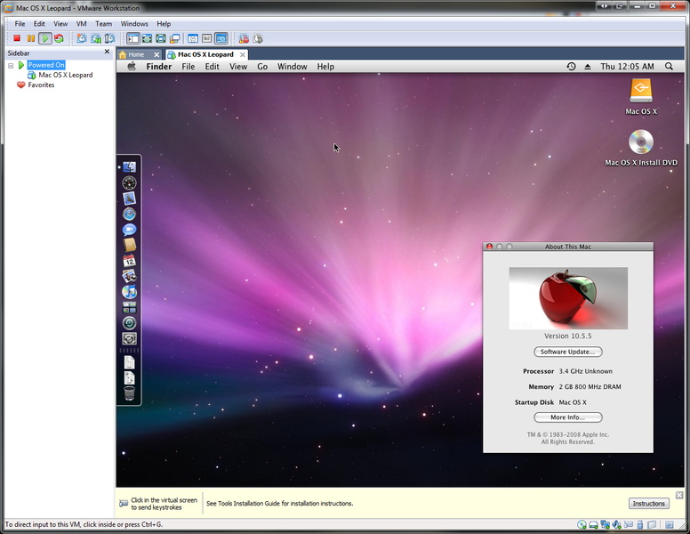Viewport: 690px width, 534px height.
Task: Switch to the Home tab
Action: pyautogui.click(x=136, y=54)
